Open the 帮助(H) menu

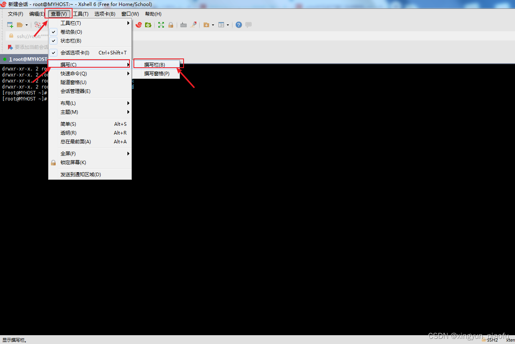coord(153,14)
